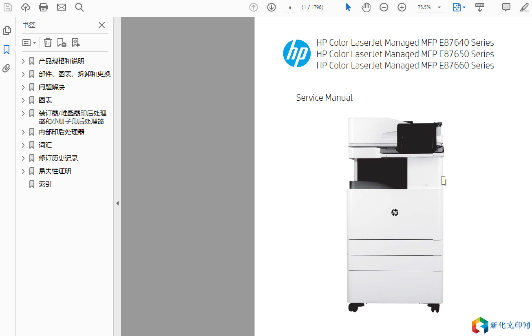Zoom in with plus icon
Image resolution: width=532 pixels, height=336 pixels.
click(402, 7)
